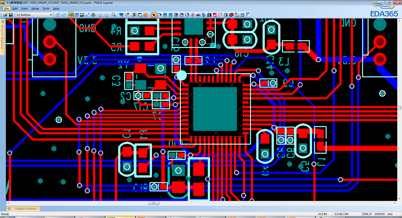Image resolution: width=402 pixels, height=218 pixels.
Task: Launch PADS Router icon
Action: pos(145,15)
